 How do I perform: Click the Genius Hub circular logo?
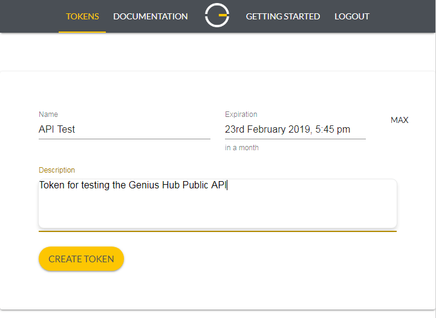(x=217, y=15)
